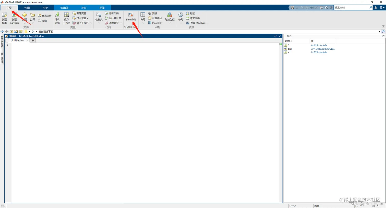386x208 pixels.
Task: Select the Untitled.m editor tab
Action: [x=17, y=40]
